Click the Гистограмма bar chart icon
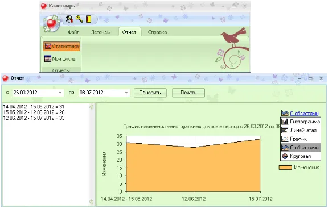This screenshot has height=209, width=328. [285, 122]
